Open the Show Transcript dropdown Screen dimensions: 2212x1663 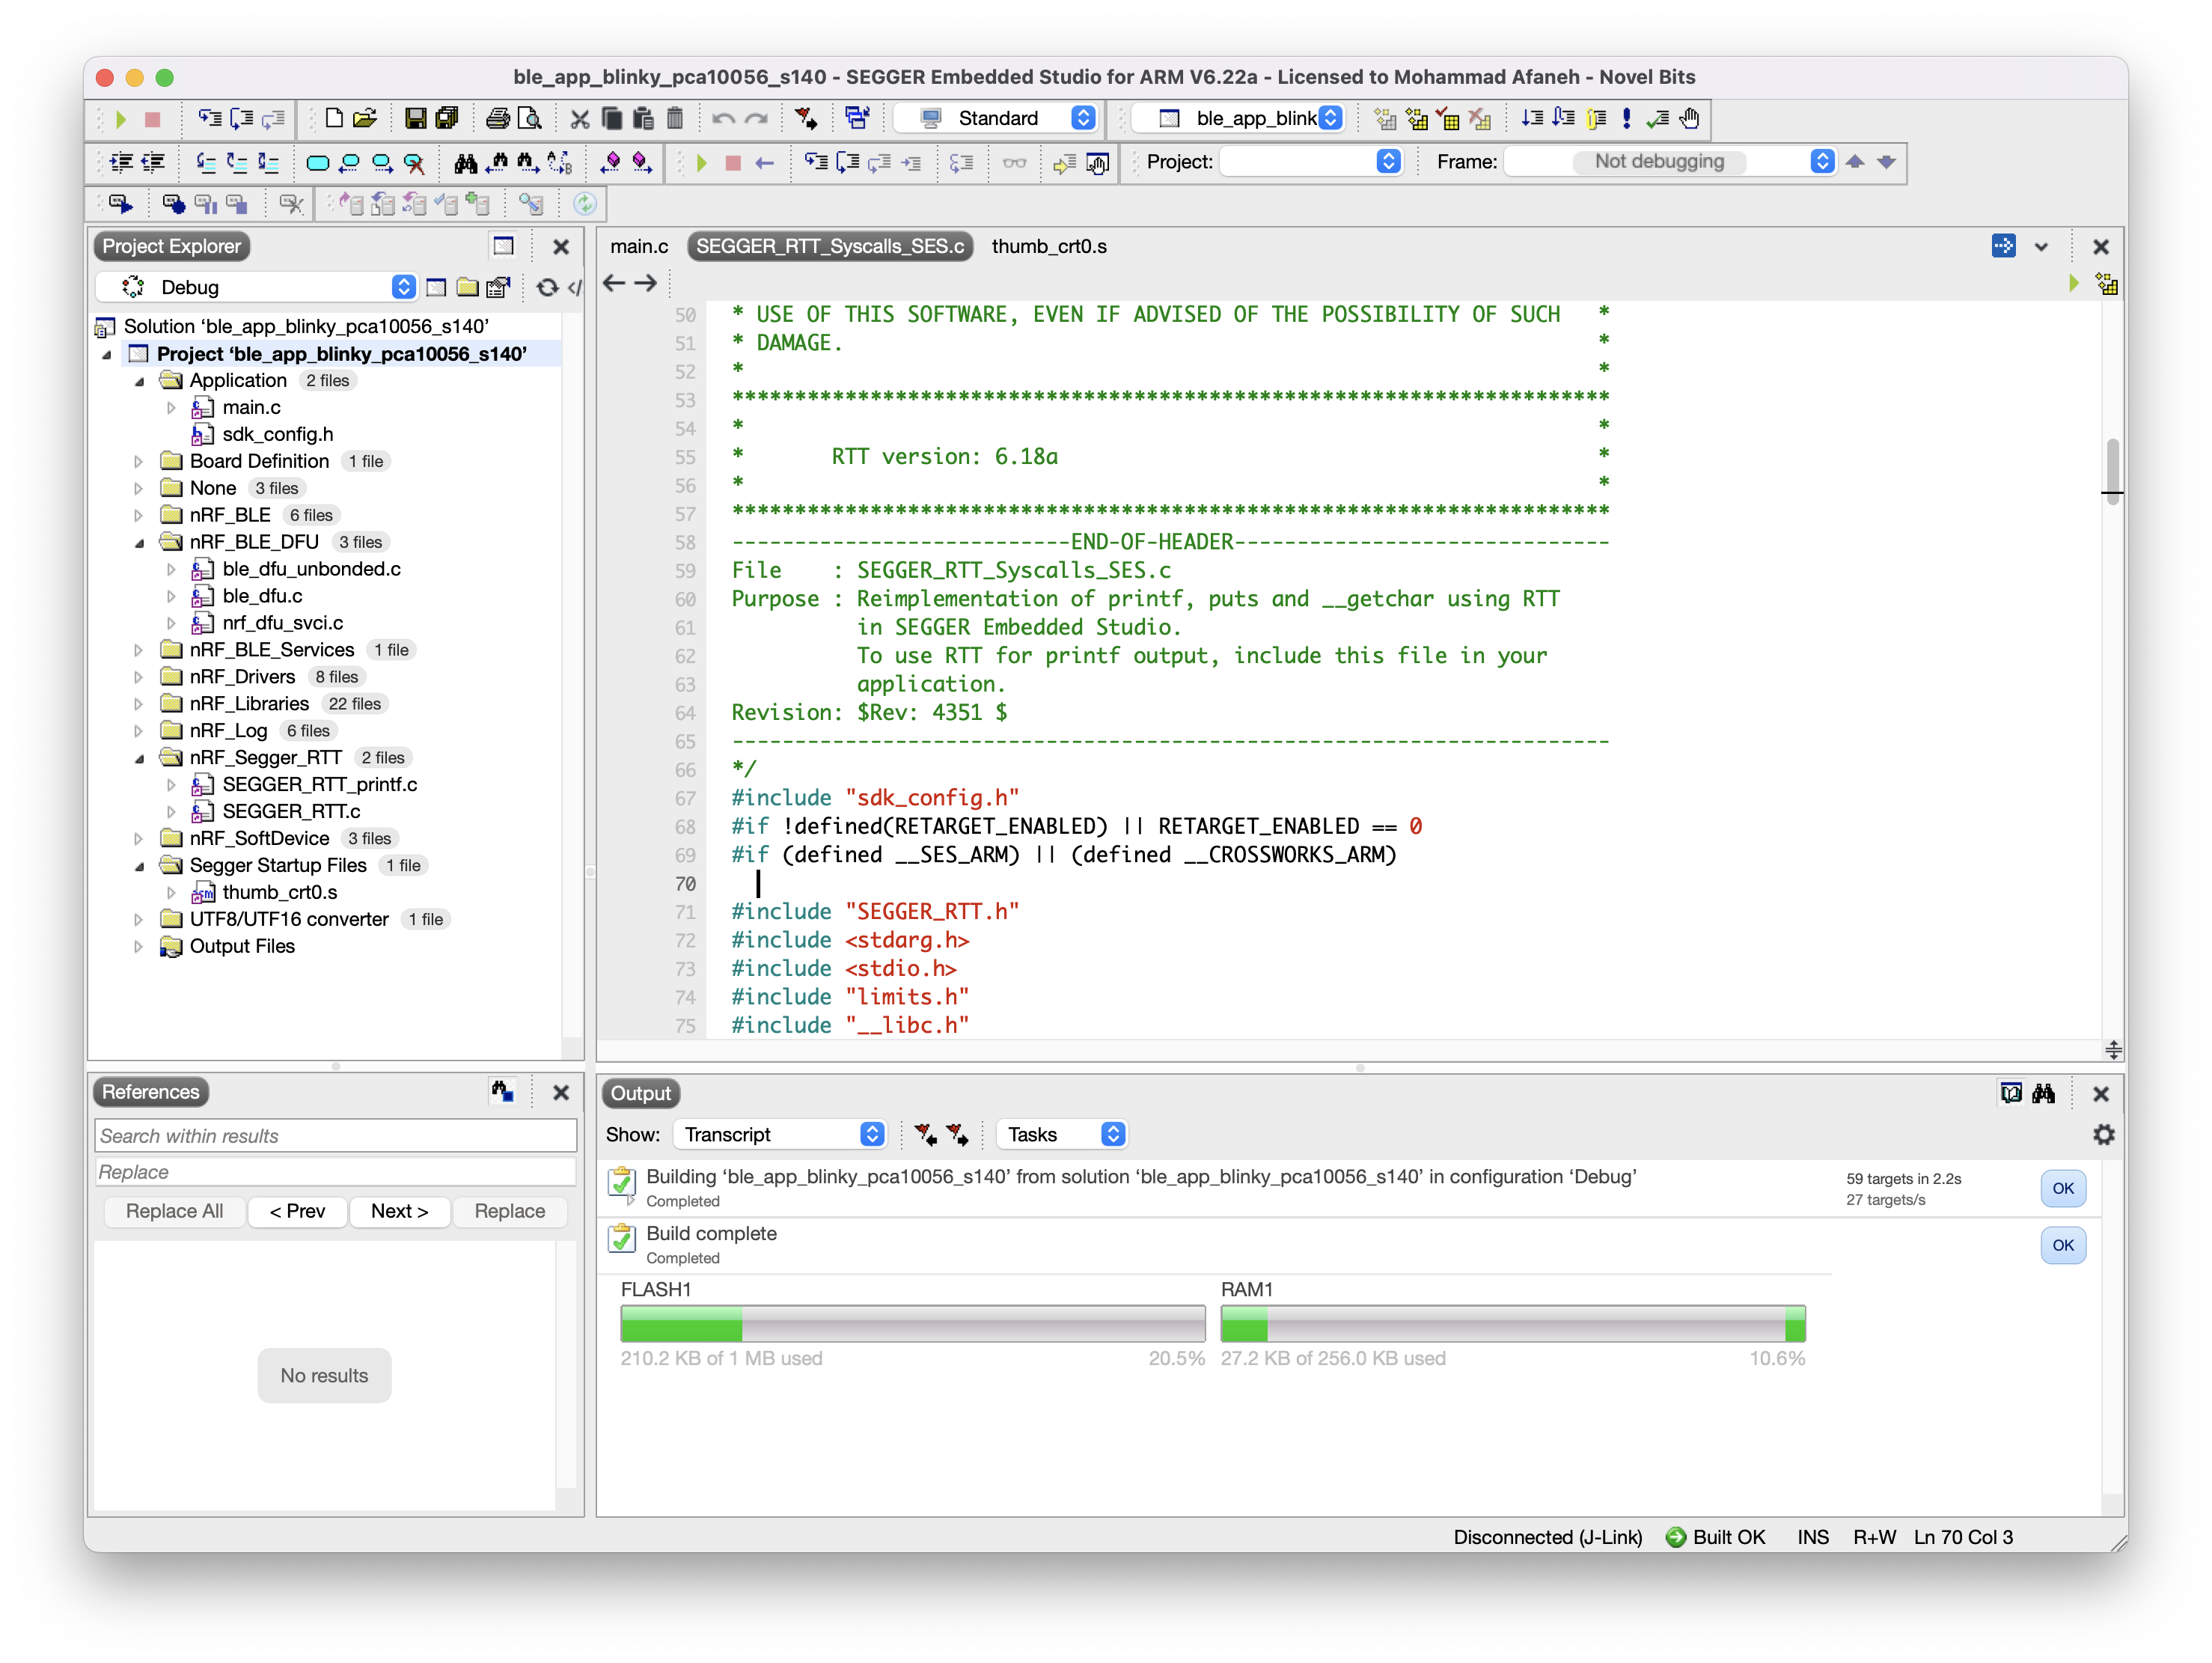pos(780,1134)
